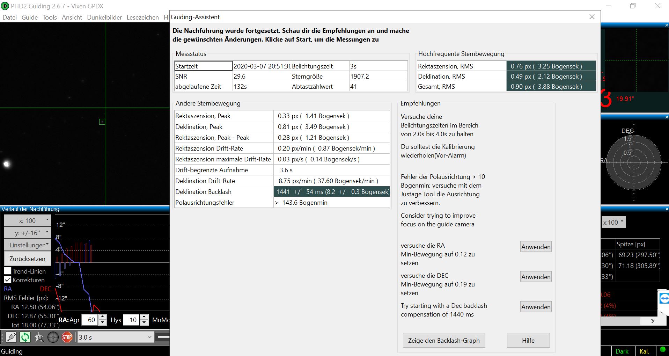Viewport: 669px width, 356px height.
Task: Decrease RA aggressiveness with down arrow
Action: coord(103,322)
